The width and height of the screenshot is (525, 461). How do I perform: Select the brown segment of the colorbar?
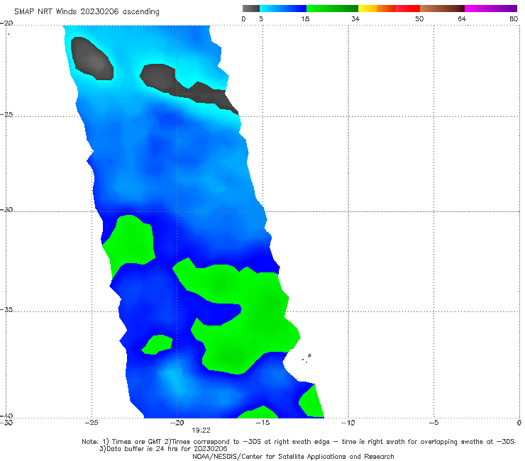point(442,9)
